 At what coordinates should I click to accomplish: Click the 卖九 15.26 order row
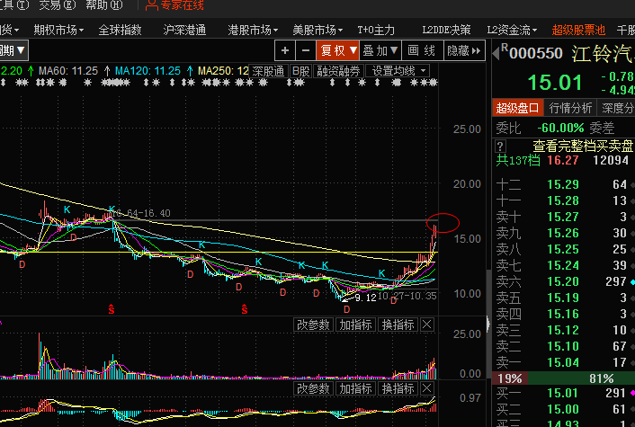pyautogui.click(x=563, y=233)
